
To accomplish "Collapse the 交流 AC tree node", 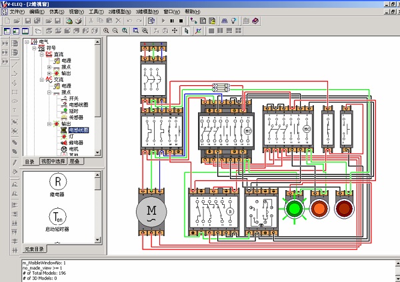I will [x=42, y=79].
